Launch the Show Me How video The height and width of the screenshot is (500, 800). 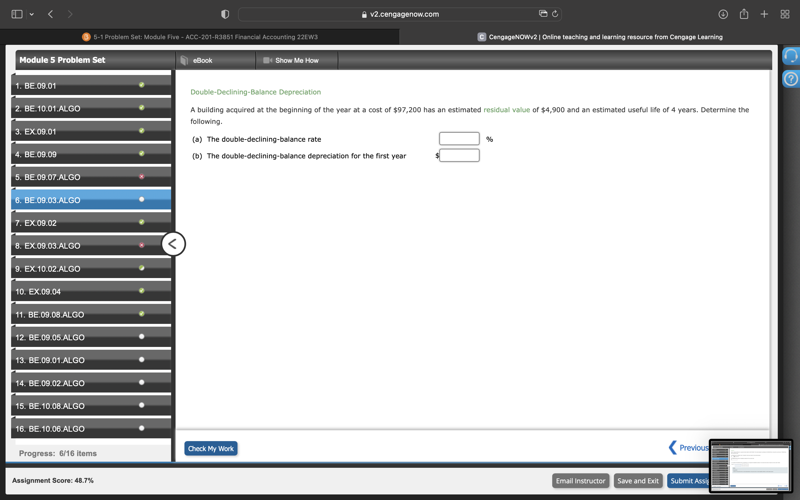pyautogui.click(x=297, y=60)
